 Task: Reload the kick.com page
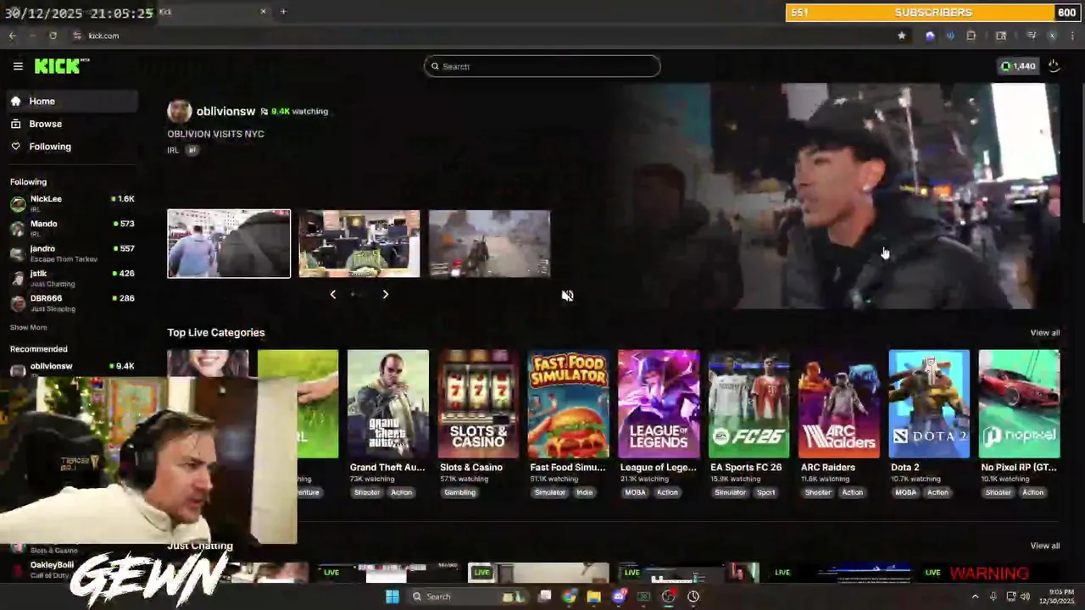[x=53, y=36]
